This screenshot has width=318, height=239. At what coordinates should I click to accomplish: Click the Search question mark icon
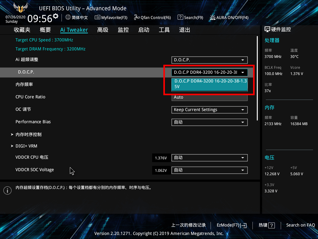click(x=180, y=17)
